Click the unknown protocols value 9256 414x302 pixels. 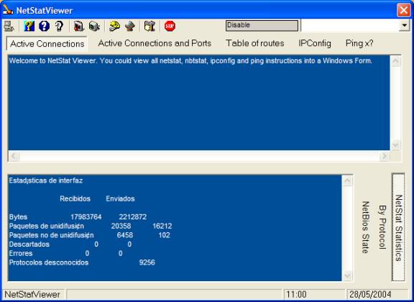click(x=147, y=262)
